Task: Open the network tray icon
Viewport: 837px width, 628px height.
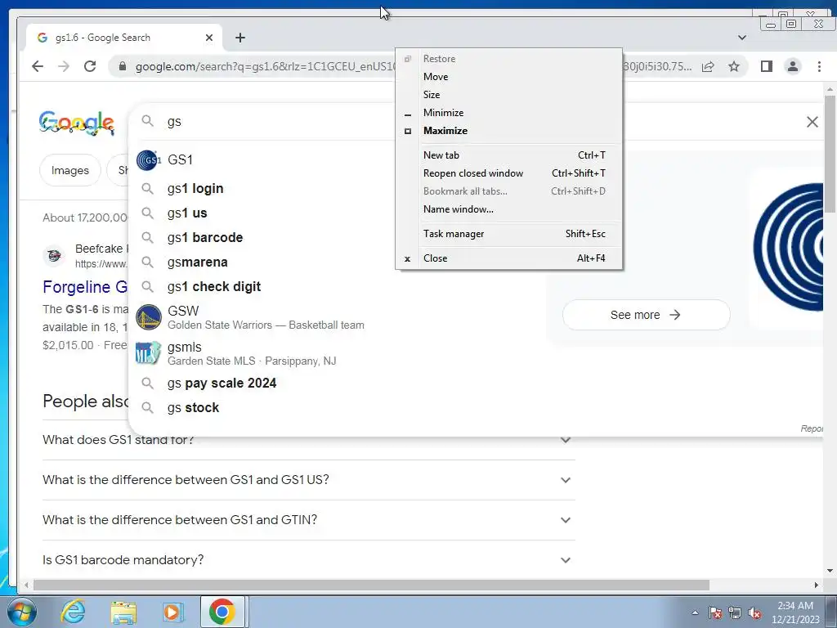Action: pos(735,612)
